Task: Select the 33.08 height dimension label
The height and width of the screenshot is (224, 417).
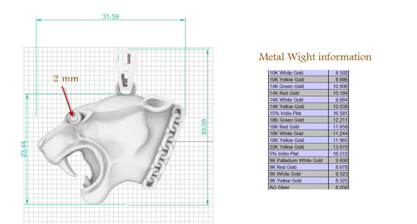Action: 204,127
